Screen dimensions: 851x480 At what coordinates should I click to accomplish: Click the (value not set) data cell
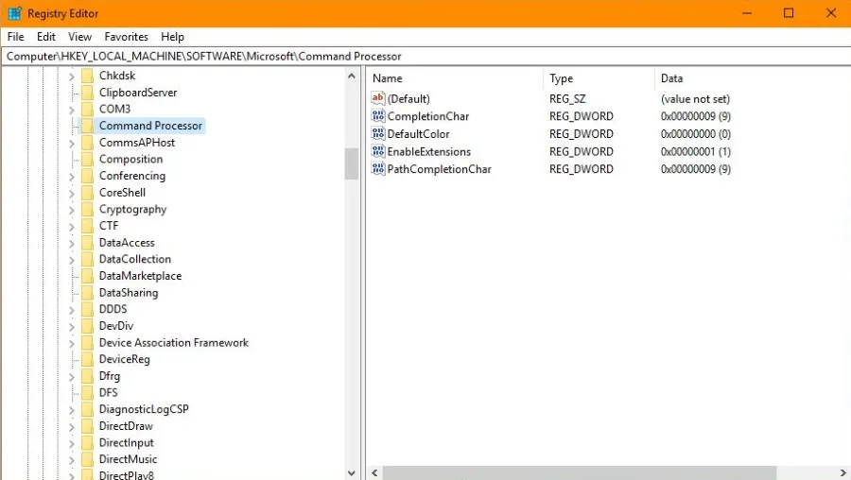[x=695, y=98]
